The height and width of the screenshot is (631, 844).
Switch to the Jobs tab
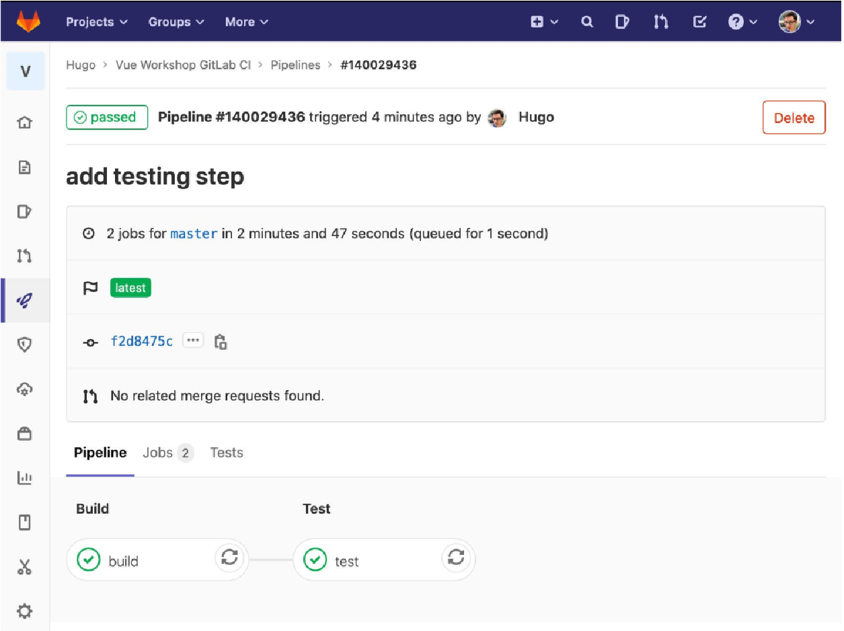pyautogui.click(x=168, y=453)
